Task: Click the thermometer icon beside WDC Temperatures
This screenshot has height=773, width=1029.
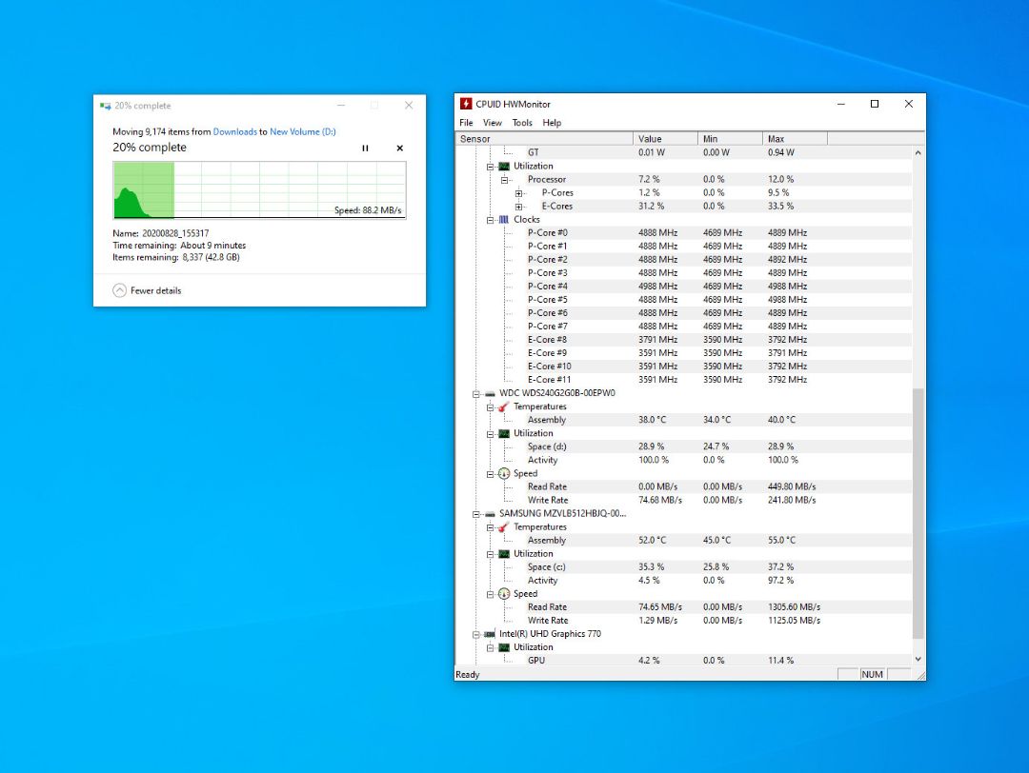Action: 503,406
